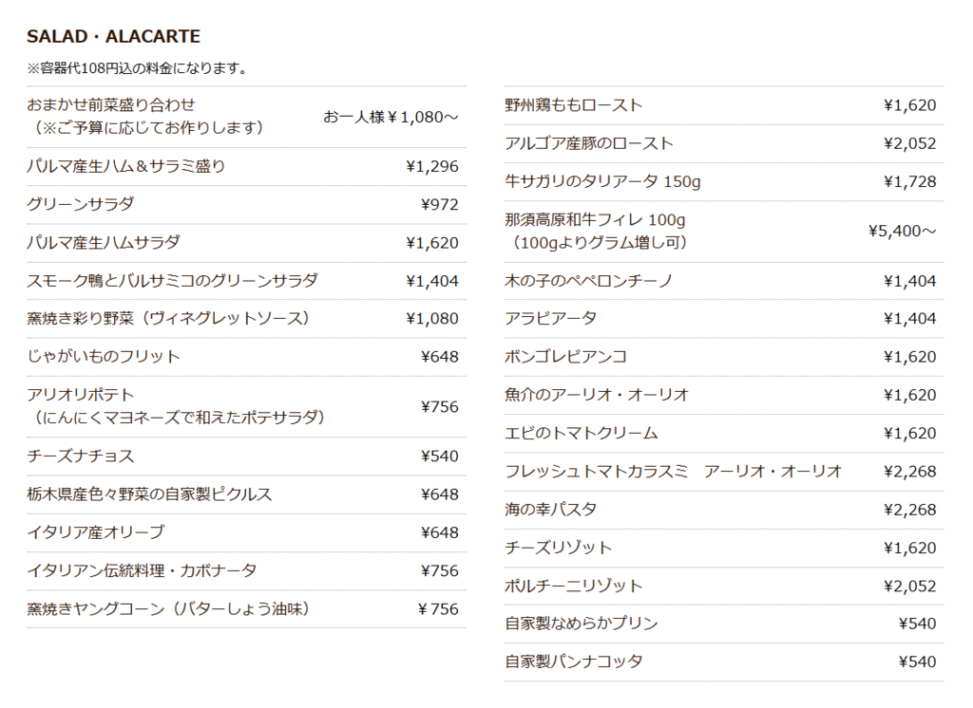Select 自家製パンナコッタ dessert
The width and height of the screenshot is (973, 708).
click(573, 661)
